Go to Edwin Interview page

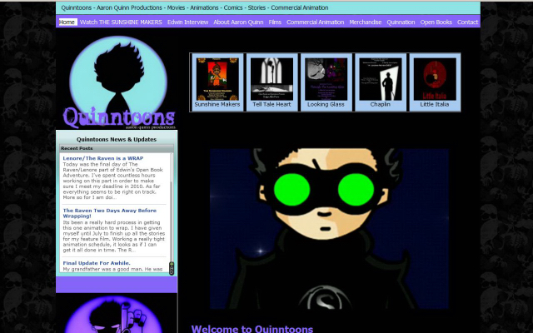coord(187,22)
